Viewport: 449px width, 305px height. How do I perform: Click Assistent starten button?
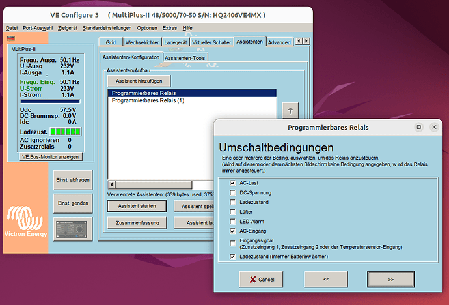coord(137,206)
